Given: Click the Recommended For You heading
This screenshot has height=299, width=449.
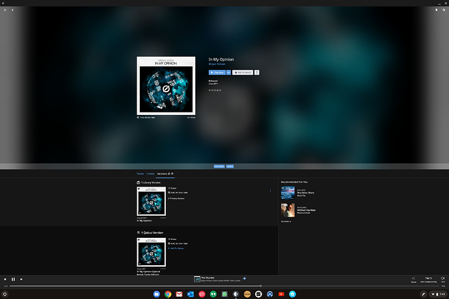Looking at the screenshot, I should [294, 182].
